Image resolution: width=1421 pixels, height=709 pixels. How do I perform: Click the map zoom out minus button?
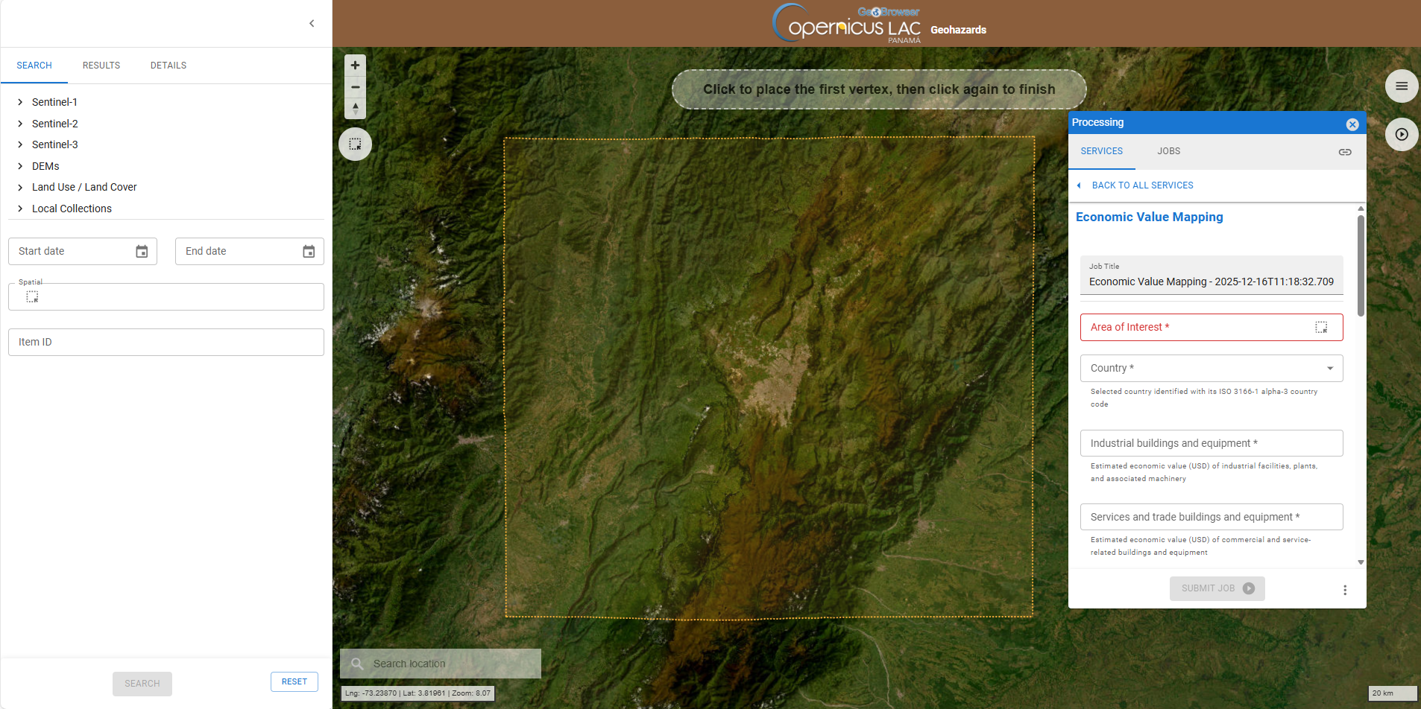[x=356, y=87]
